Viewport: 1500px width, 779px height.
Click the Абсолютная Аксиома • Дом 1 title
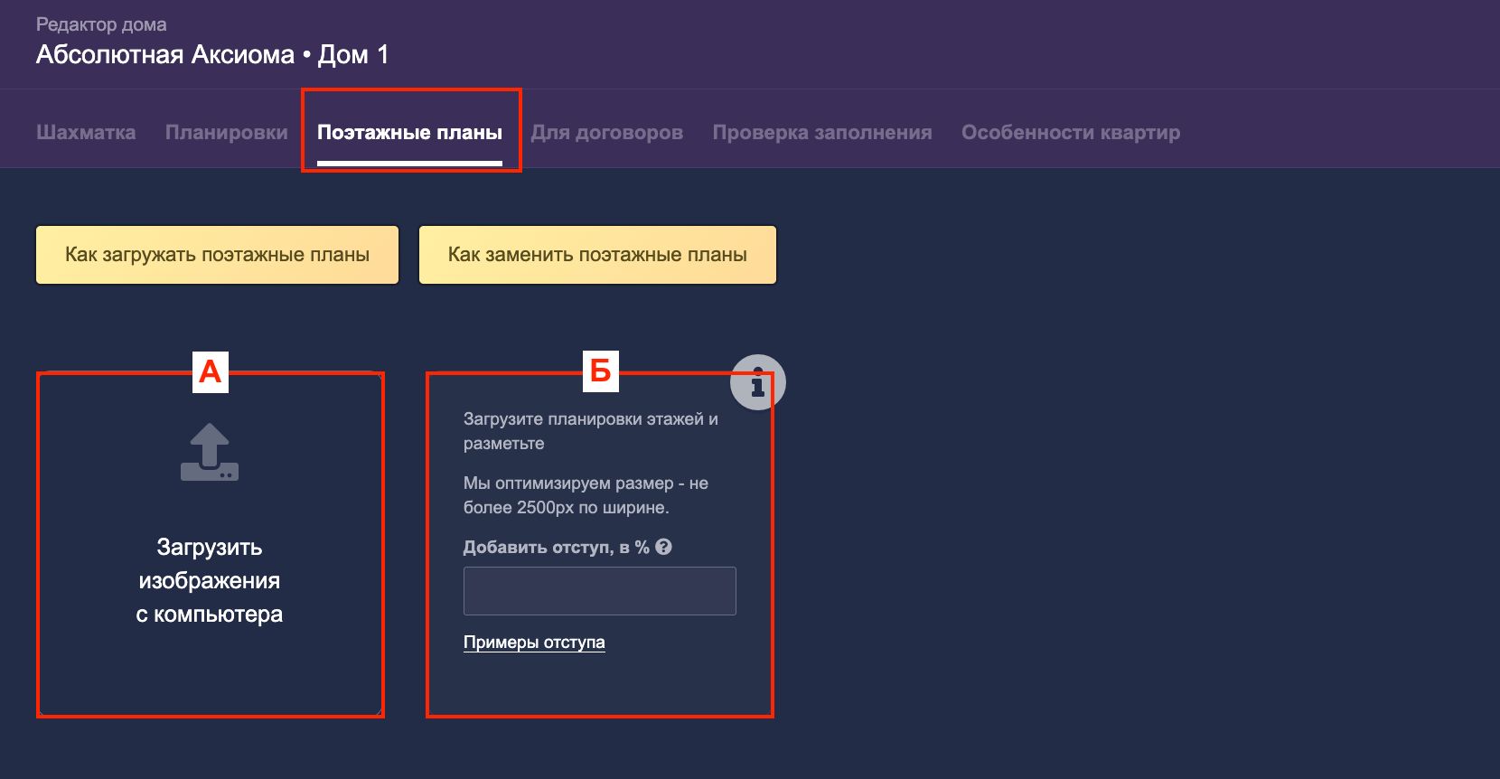pyautogui.click(x=212, y=55)
